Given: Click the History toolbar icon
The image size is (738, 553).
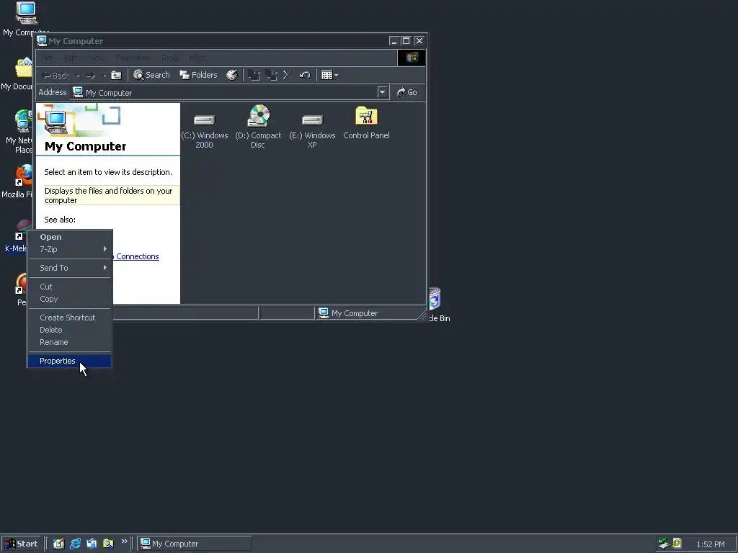Looking at the screenshot, I should [232, 75].
